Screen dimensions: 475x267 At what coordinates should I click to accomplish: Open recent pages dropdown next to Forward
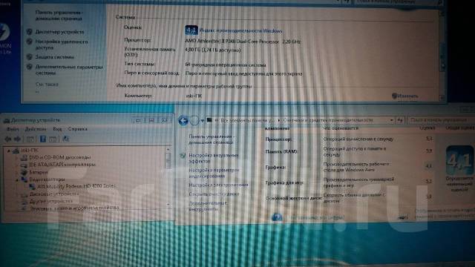pos(203,121)
